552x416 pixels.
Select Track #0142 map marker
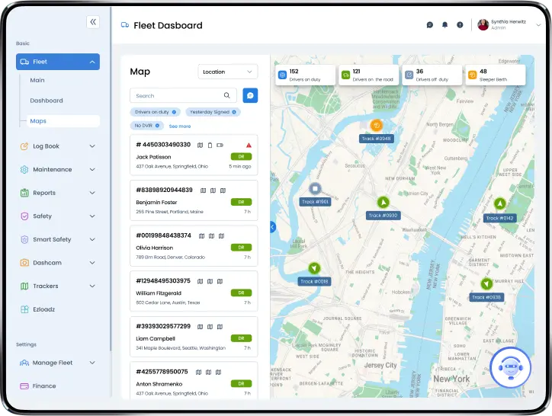click(499, 203)
